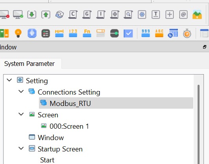The image size is (209, 164).
Task: Select the Modbus_RTU connection item
Action: tap(116, 103)
